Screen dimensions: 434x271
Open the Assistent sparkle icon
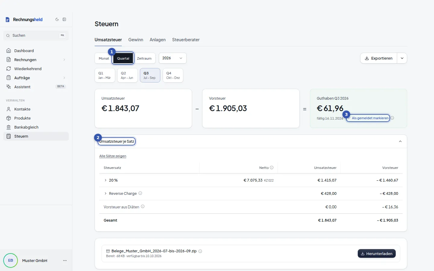pyautogui.click(x=9, y=87)
